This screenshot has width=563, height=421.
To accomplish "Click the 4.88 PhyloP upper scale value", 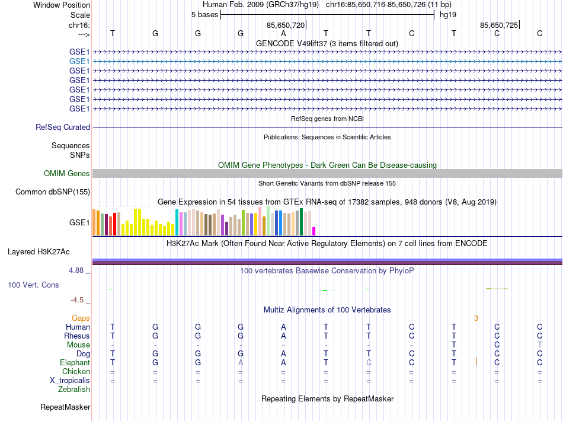I will (x=76, y=270).
